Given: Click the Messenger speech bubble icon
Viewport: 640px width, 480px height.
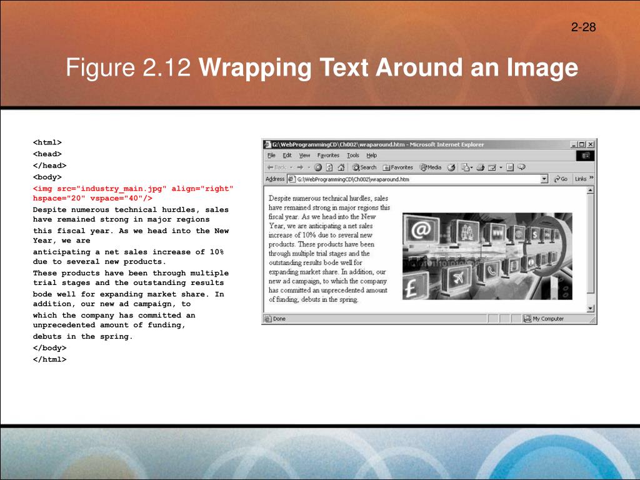Looking at the screenshot, I should [522, 167].
